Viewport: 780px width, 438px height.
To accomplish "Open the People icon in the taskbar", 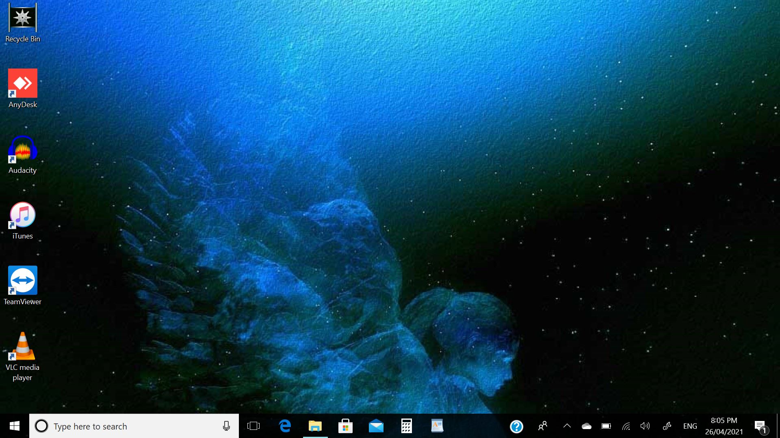I will click(543, 426).
